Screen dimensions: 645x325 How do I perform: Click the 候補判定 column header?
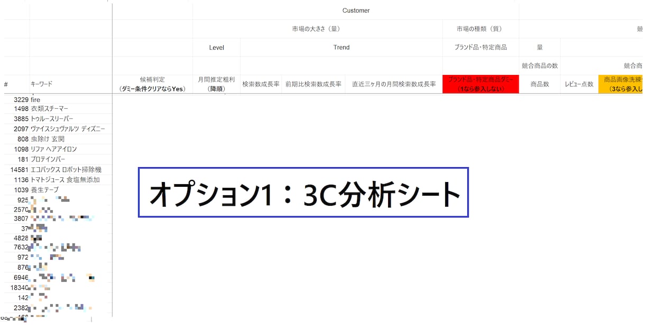(152, 84)
